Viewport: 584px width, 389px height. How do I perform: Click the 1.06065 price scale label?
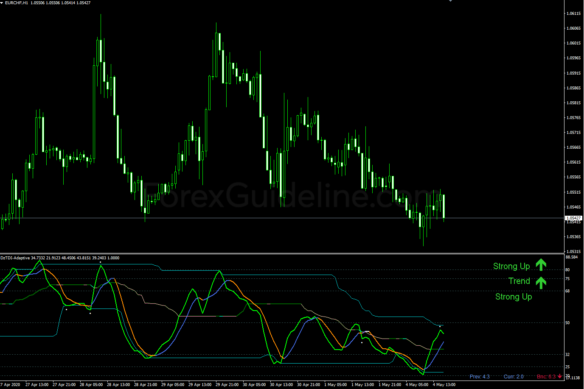[x=574, y=28]
